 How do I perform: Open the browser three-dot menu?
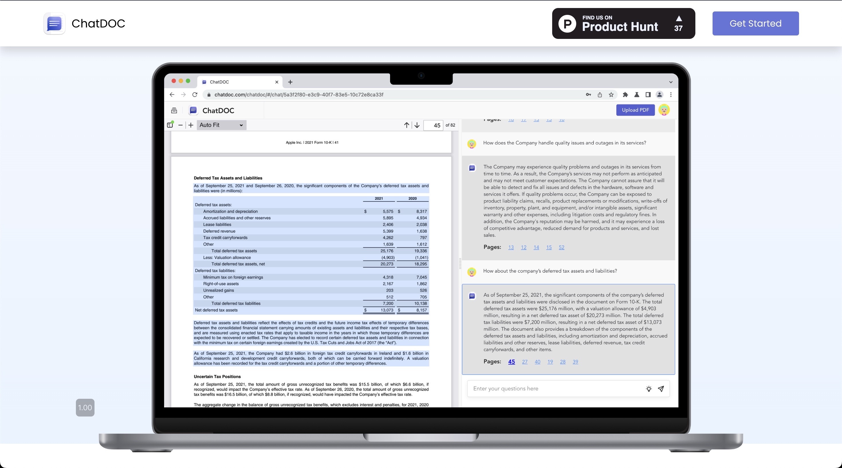[x=671, y=95]
